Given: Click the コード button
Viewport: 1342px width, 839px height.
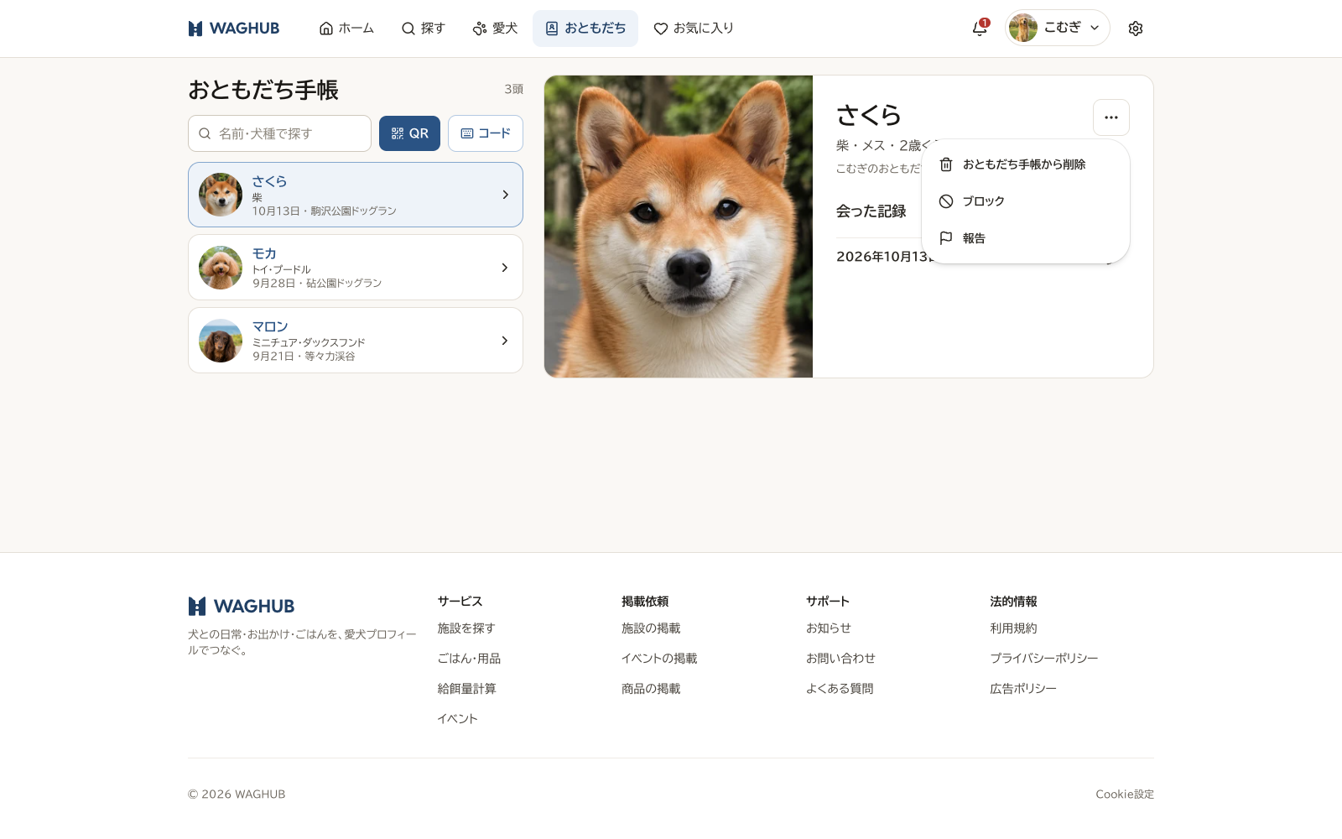Looking at the screenshot, I should [x=486, y=133].
